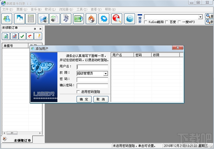Click the top search text box
The image size is (214, 149).
pos(171,17)
